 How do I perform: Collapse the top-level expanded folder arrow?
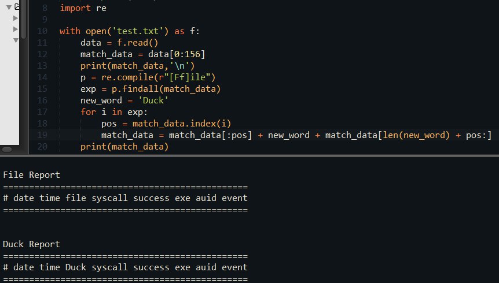coord(9,7)
